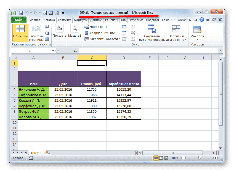This screenshot has height=172, width=234.
Task: Select the Лист1 sheet tab
Action: pos(35,152)
